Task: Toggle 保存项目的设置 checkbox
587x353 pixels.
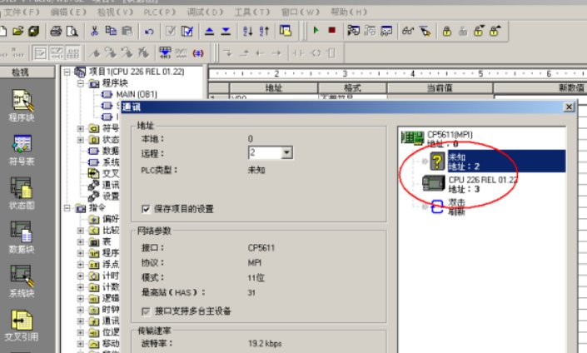Action: (146, 209)
